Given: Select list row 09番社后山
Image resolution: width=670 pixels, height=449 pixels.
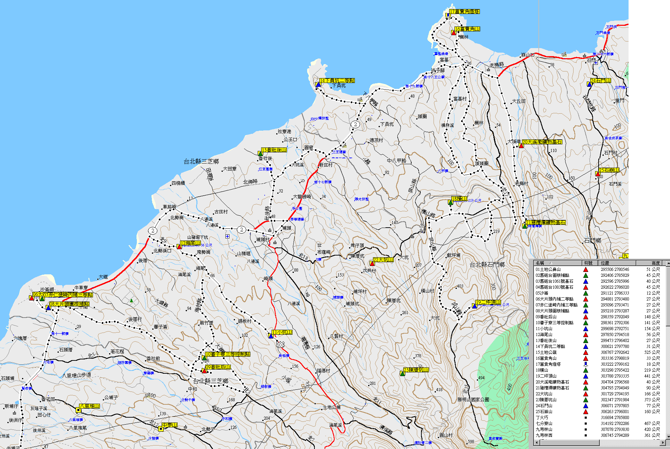Looking at the screenshot, I should coord(599,317).
